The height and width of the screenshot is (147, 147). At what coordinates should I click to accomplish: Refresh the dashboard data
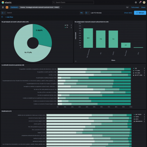point(140,13)
